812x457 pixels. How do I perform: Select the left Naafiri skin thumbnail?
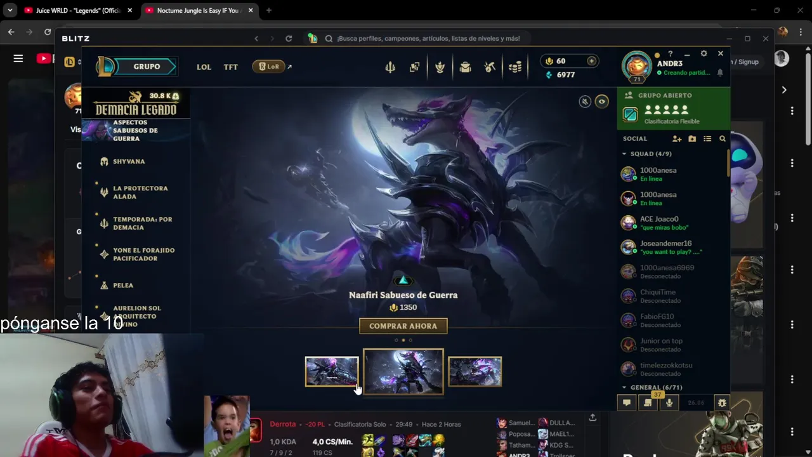tap(332, 371)
